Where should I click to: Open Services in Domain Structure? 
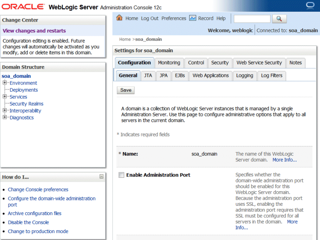click(x=18, y=97)
